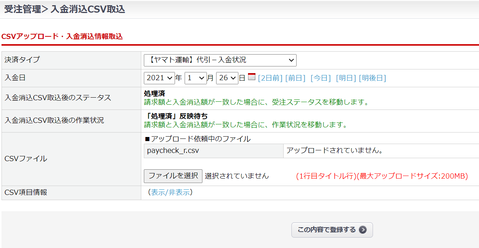
Task: Toggle CSV項目情報 via the 表示/非表示 link
Action: (171, 192)
